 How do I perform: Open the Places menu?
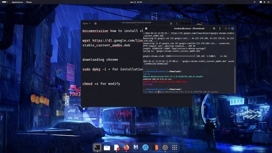tap(29, 2)
